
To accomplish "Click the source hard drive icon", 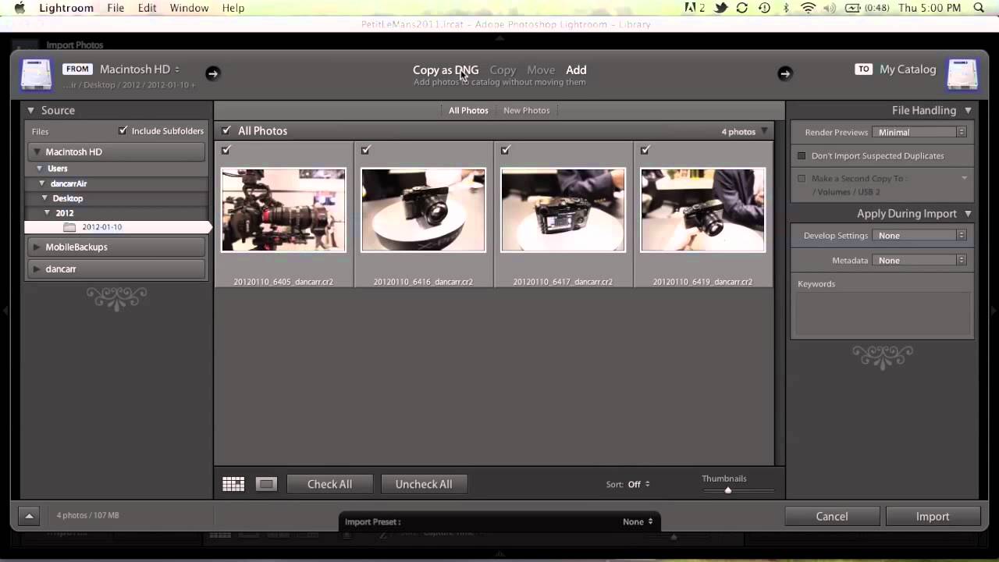I will tap(36, 75).
